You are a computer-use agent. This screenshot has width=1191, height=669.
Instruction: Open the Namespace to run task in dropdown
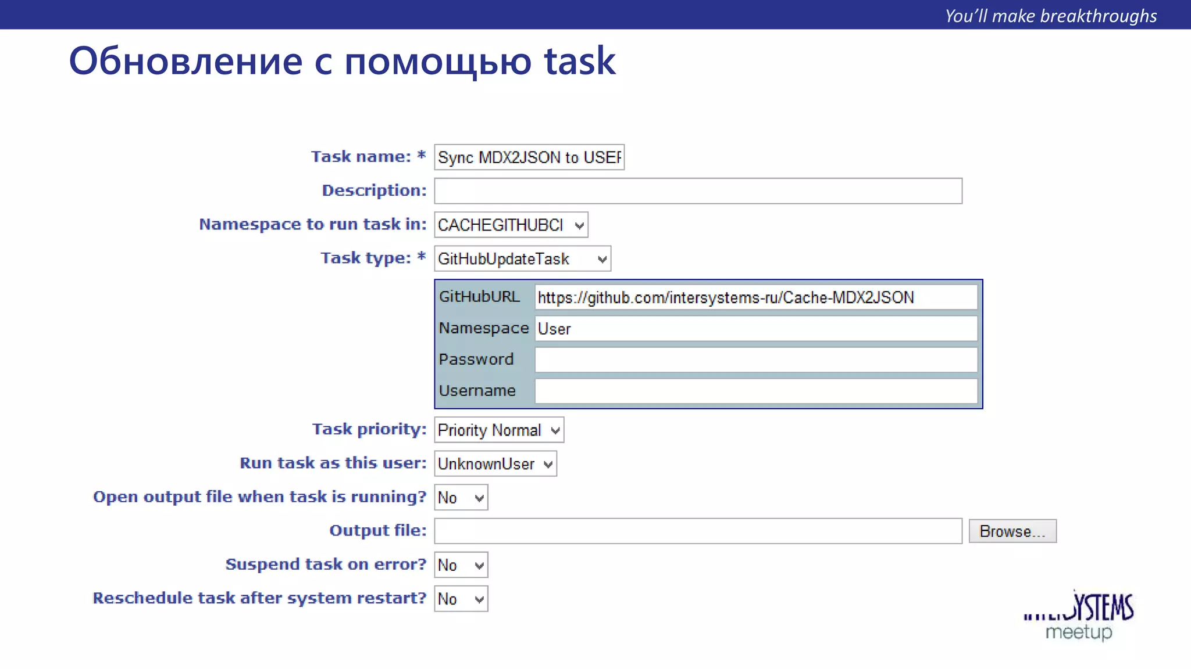511,225
